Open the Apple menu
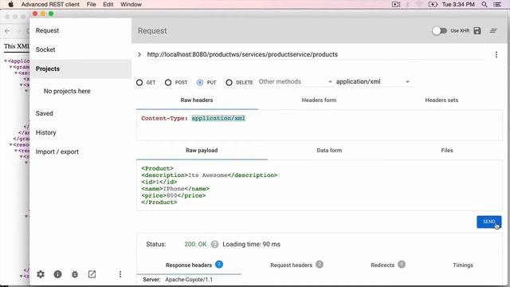This screenshot has height=287, width=510. point(10,4)
